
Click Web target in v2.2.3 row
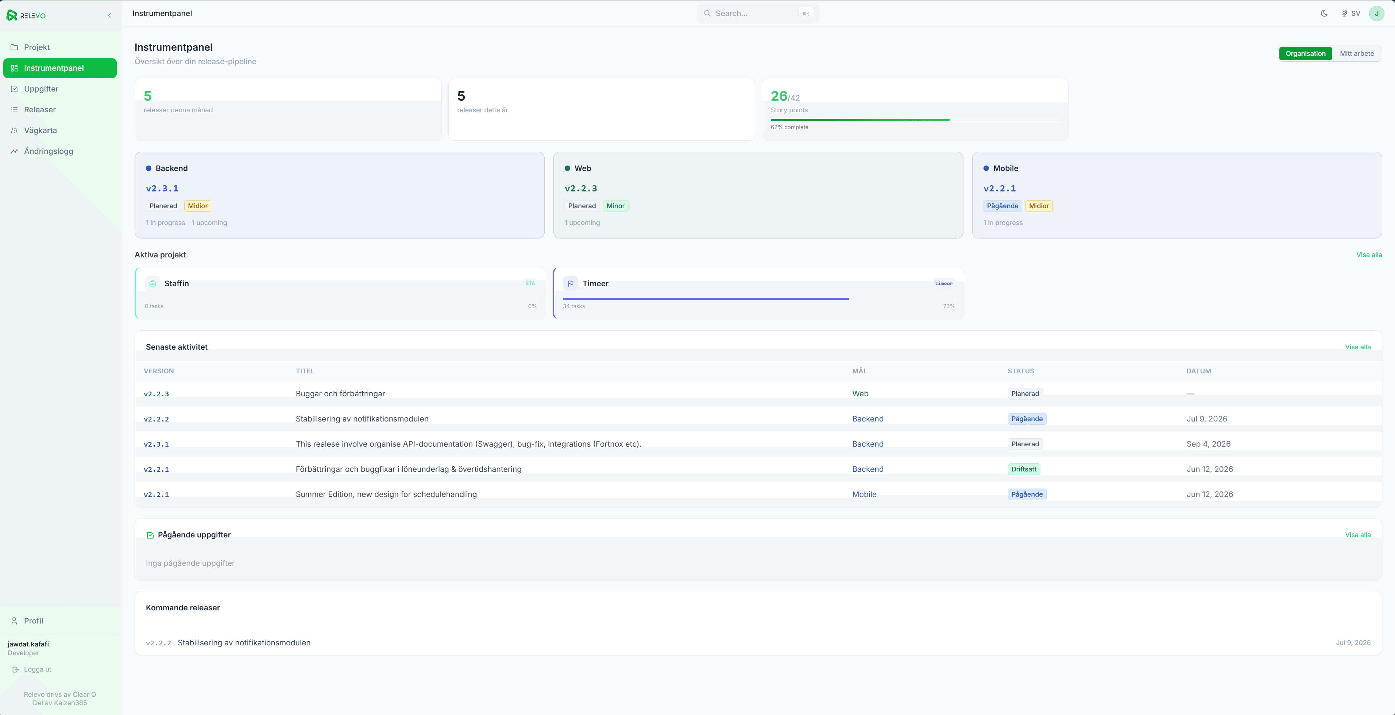[x=860, y=394]
